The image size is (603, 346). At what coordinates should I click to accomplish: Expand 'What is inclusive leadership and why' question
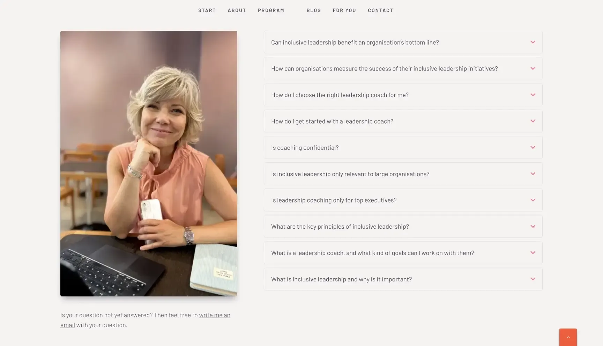tap(403, 279)
